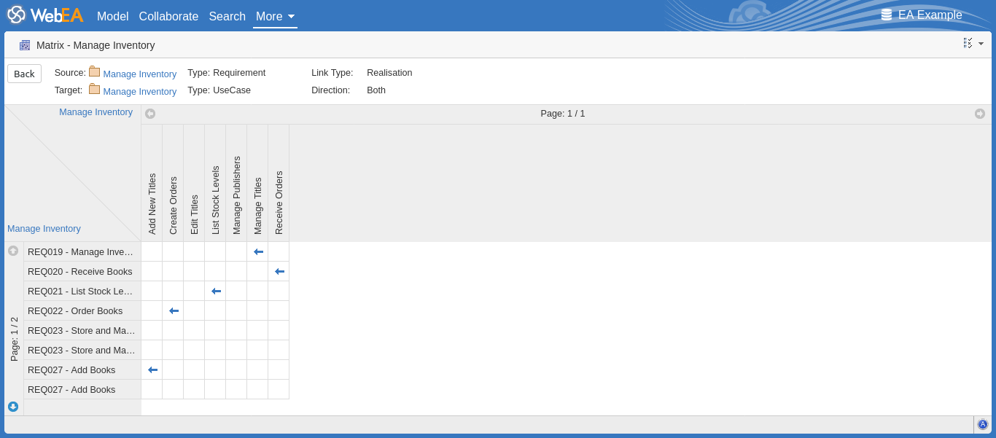Click the arrow in REQ019 Manage Titles cell
Image resolution: width=996 pixels, height=438 pixels.
(258, 251)
